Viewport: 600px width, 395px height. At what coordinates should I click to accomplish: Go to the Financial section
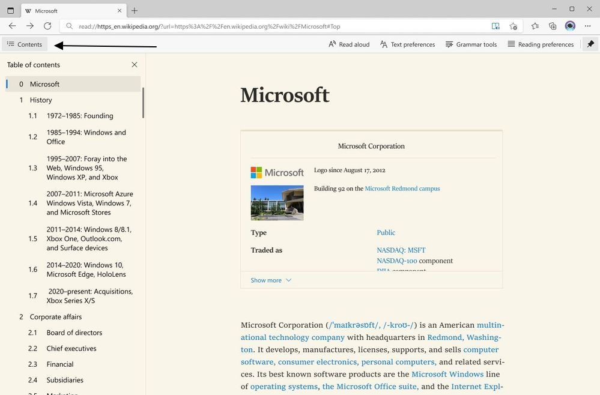73,364
